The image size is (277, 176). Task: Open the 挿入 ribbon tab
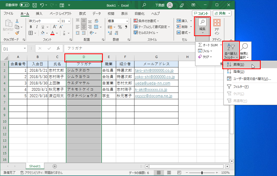coord(39,13)
